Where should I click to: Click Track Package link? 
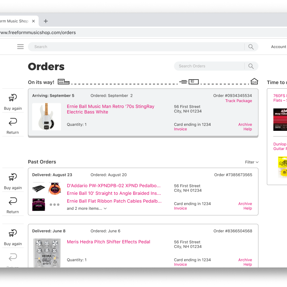tap(239, 101)
